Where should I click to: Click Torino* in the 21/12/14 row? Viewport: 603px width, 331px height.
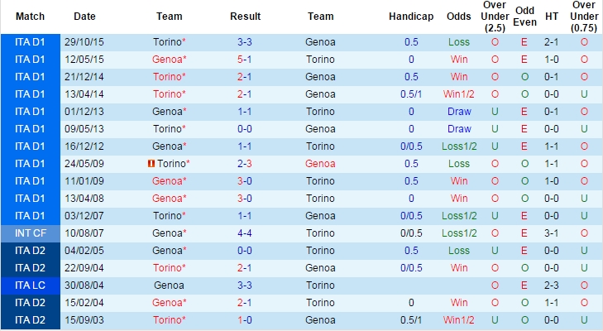pos(170,77)
